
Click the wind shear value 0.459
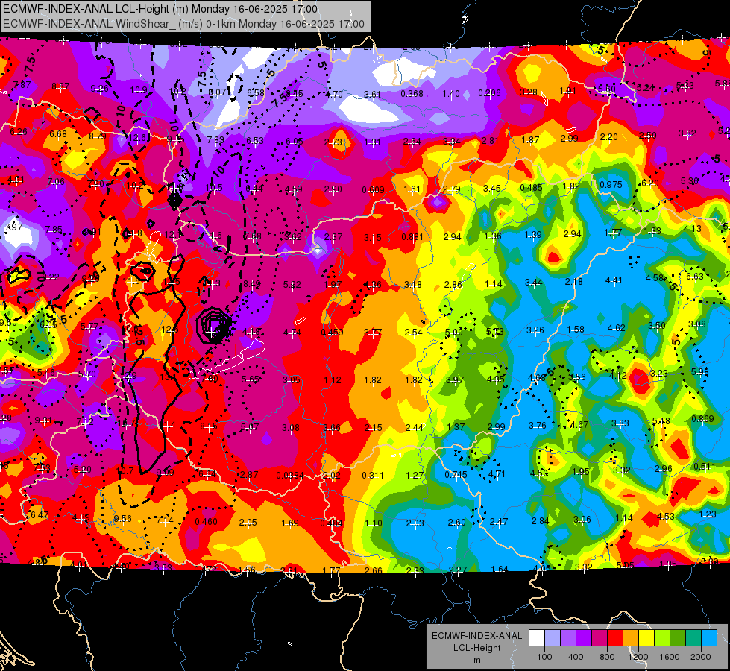(x=333, y=333)
